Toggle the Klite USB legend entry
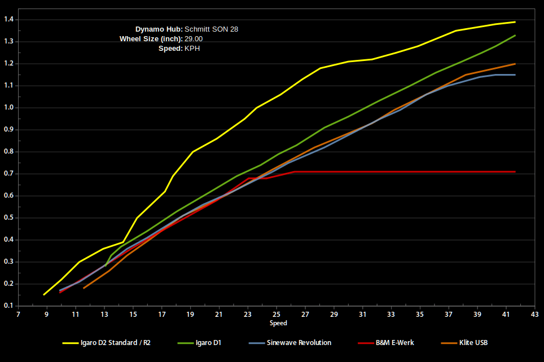The height and width of the screenshot is (362, 544). point(477,343)
